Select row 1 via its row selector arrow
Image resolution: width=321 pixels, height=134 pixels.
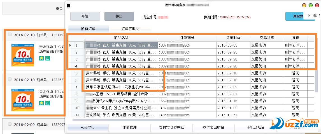(71, 45)
